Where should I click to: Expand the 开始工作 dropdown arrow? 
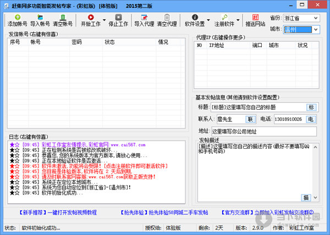(104, 20)
